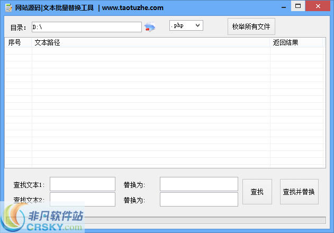This screenshot has height=233, width=334.
Task: Click the 查找并替换 button
Action: [x=299, y=192]
